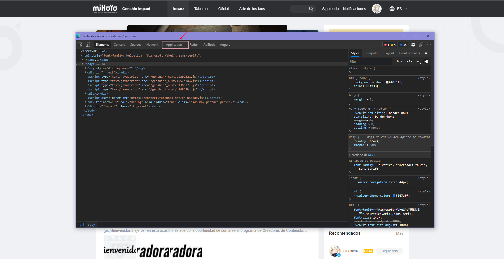Open Notificaciones in header
The width and height of the screenshot is (504, 259).
coord(355,9)
